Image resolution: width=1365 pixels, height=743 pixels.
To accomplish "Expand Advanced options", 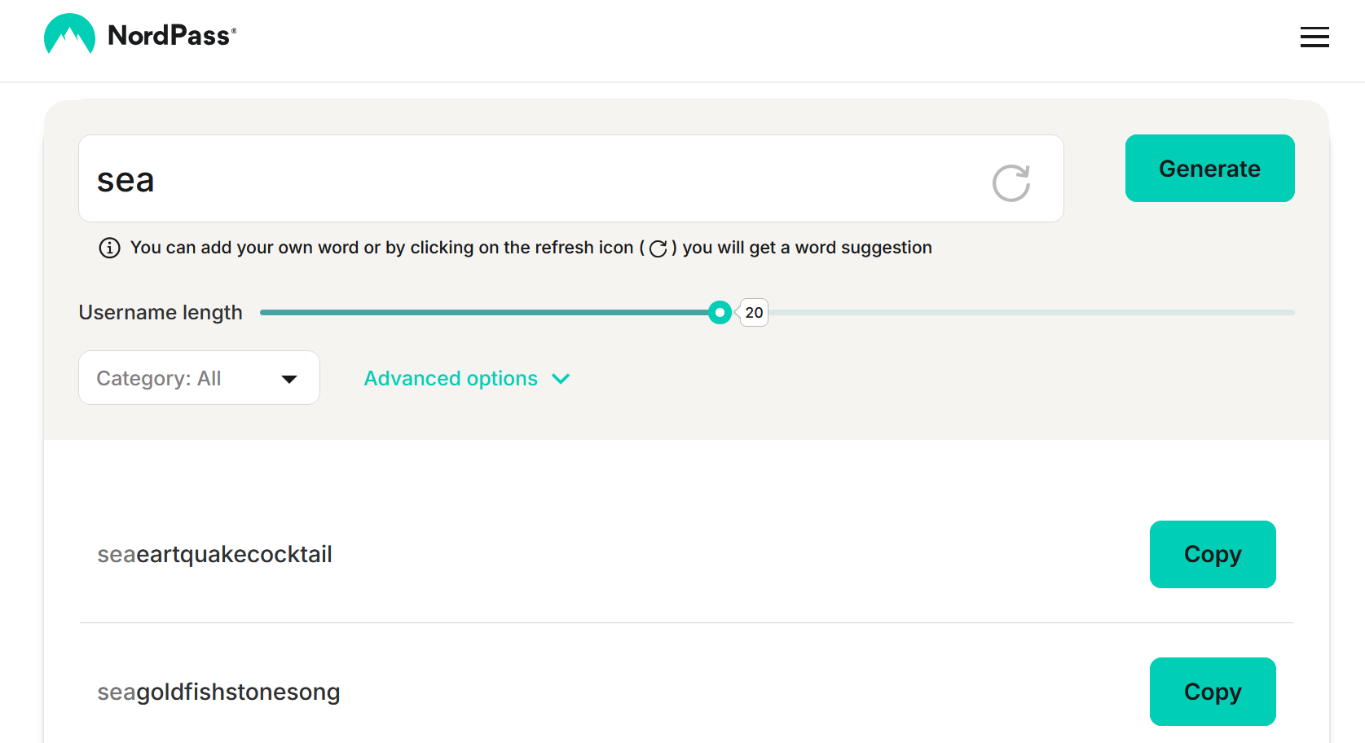I will pos(451,379).
